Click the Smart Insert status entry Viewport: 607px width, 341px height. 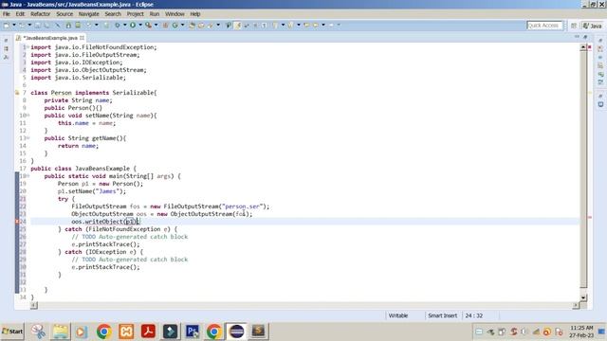pos(443,315)
